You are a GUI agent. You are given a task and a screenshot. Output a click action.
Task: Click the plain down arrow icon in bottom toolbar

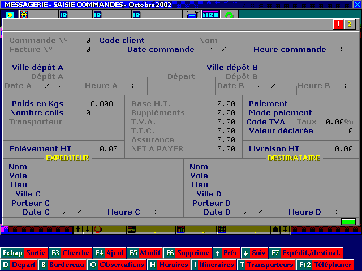pyautogui.click(x=88, y=229)
